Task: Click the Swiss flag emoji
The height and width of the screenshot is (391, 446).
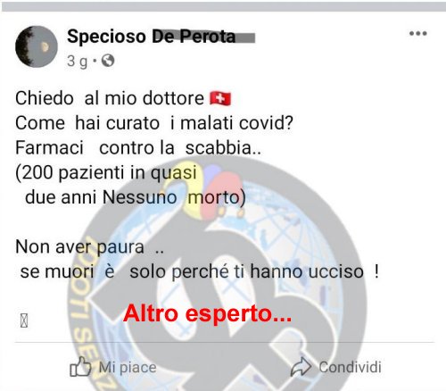Action: 220,98
